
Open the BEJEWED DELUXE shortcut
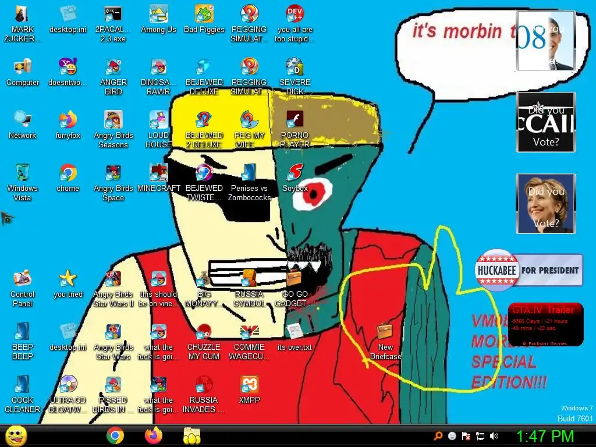point(204,77)
